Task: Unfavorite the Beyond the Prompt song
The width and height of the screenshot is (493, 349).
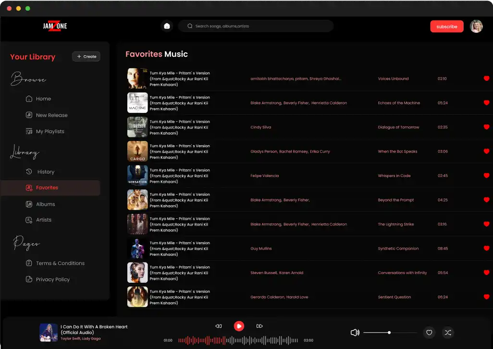Action: 486,199
